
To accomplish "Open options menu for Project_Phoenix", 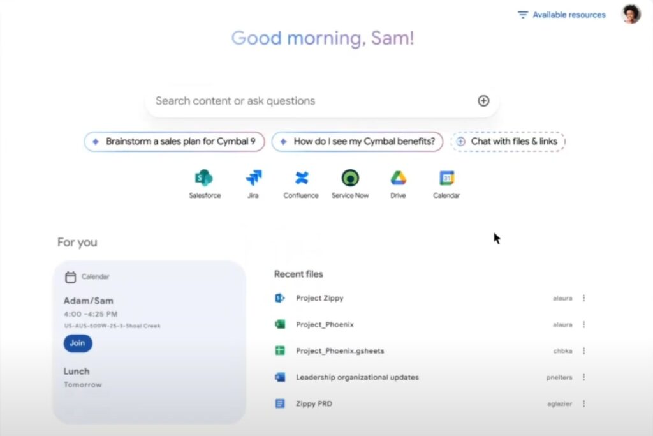I will [x=584, y=324].
